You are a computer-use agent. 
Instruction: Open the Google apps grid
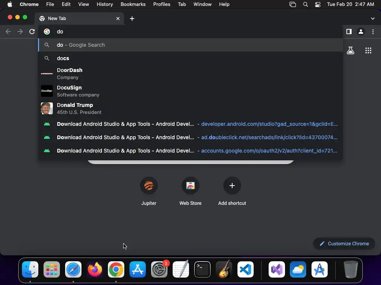[368, 50]
